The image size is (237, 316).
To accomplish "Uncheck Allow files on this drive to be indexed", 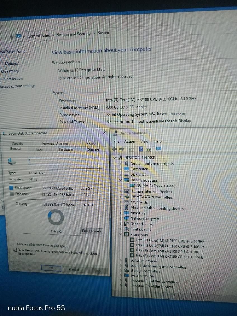I will [x=15, y=250].
